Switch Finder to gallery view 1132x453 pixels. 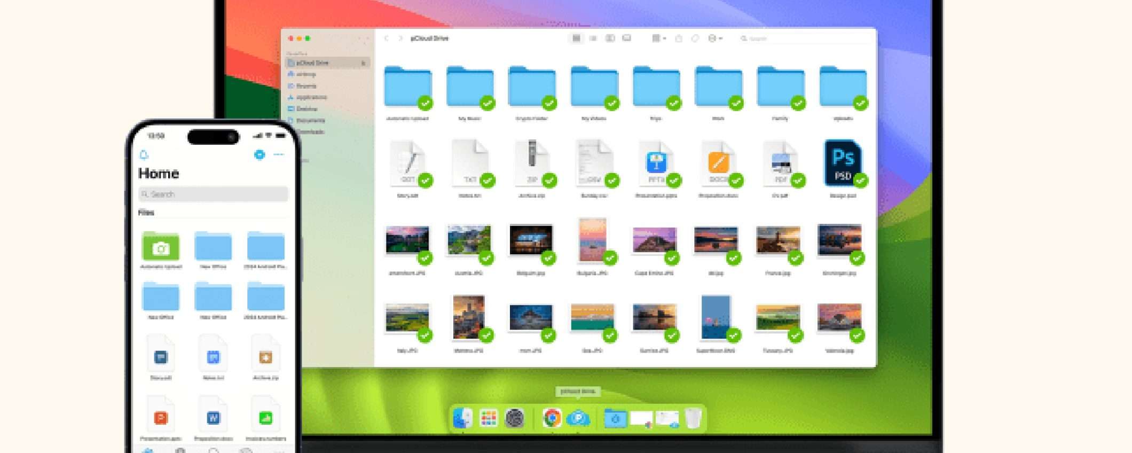click(627, 38)
